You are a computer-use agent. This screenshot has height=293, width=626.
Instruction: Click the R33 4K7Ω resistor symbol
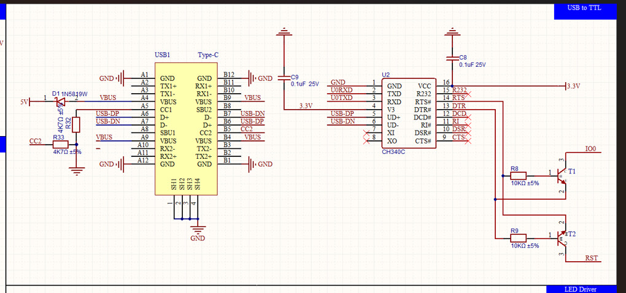pos(60,145)
